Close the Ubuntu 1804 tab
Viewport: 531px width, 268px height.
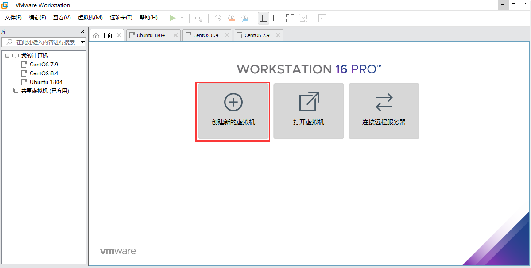tap(175, 35)
